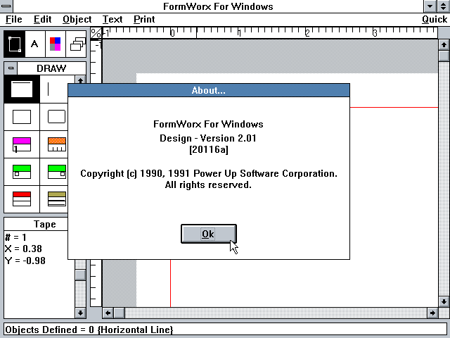450x338 pixels.
Task: Click the Power Up Software copyright line
Action: (x=209, y=174)
